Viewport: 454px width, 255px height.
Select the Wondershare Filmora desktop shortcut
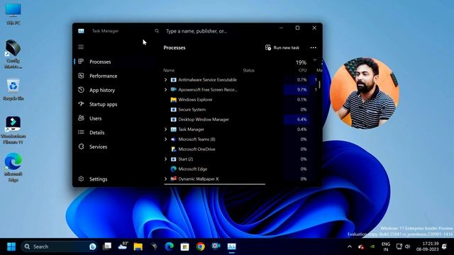13,130
